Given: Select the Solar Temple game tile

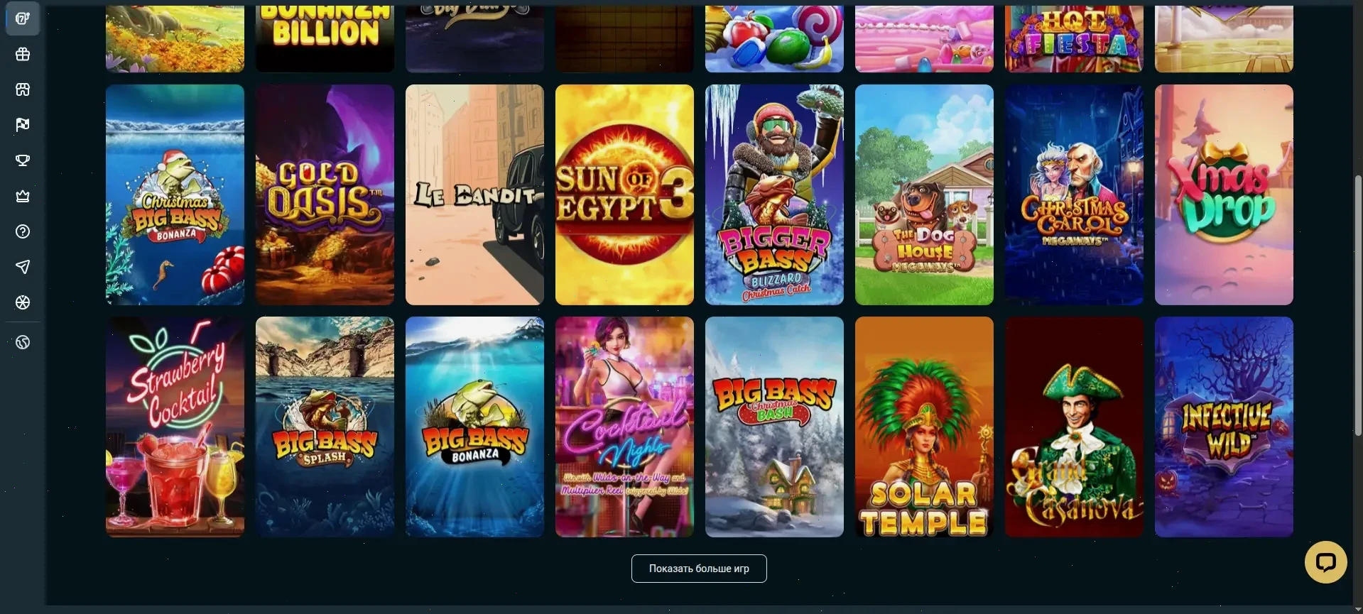Looking at the screenshot, I should click(924, 427).
